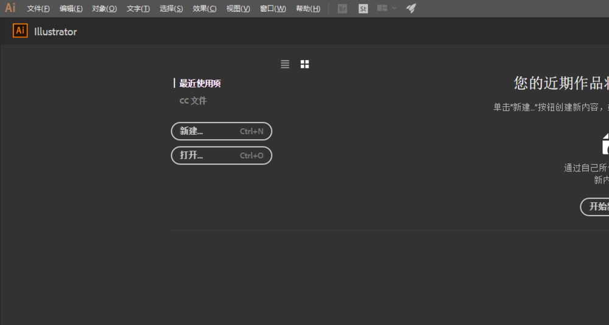
Task: Click the Illustrator title text
Action: [x=55, y=32]
